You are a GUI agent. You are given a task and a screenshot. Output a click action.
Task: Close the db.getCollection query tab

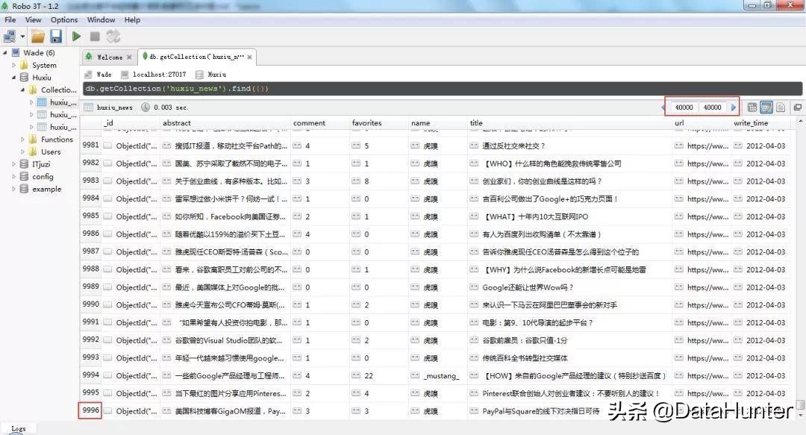[x=249, y=57]
